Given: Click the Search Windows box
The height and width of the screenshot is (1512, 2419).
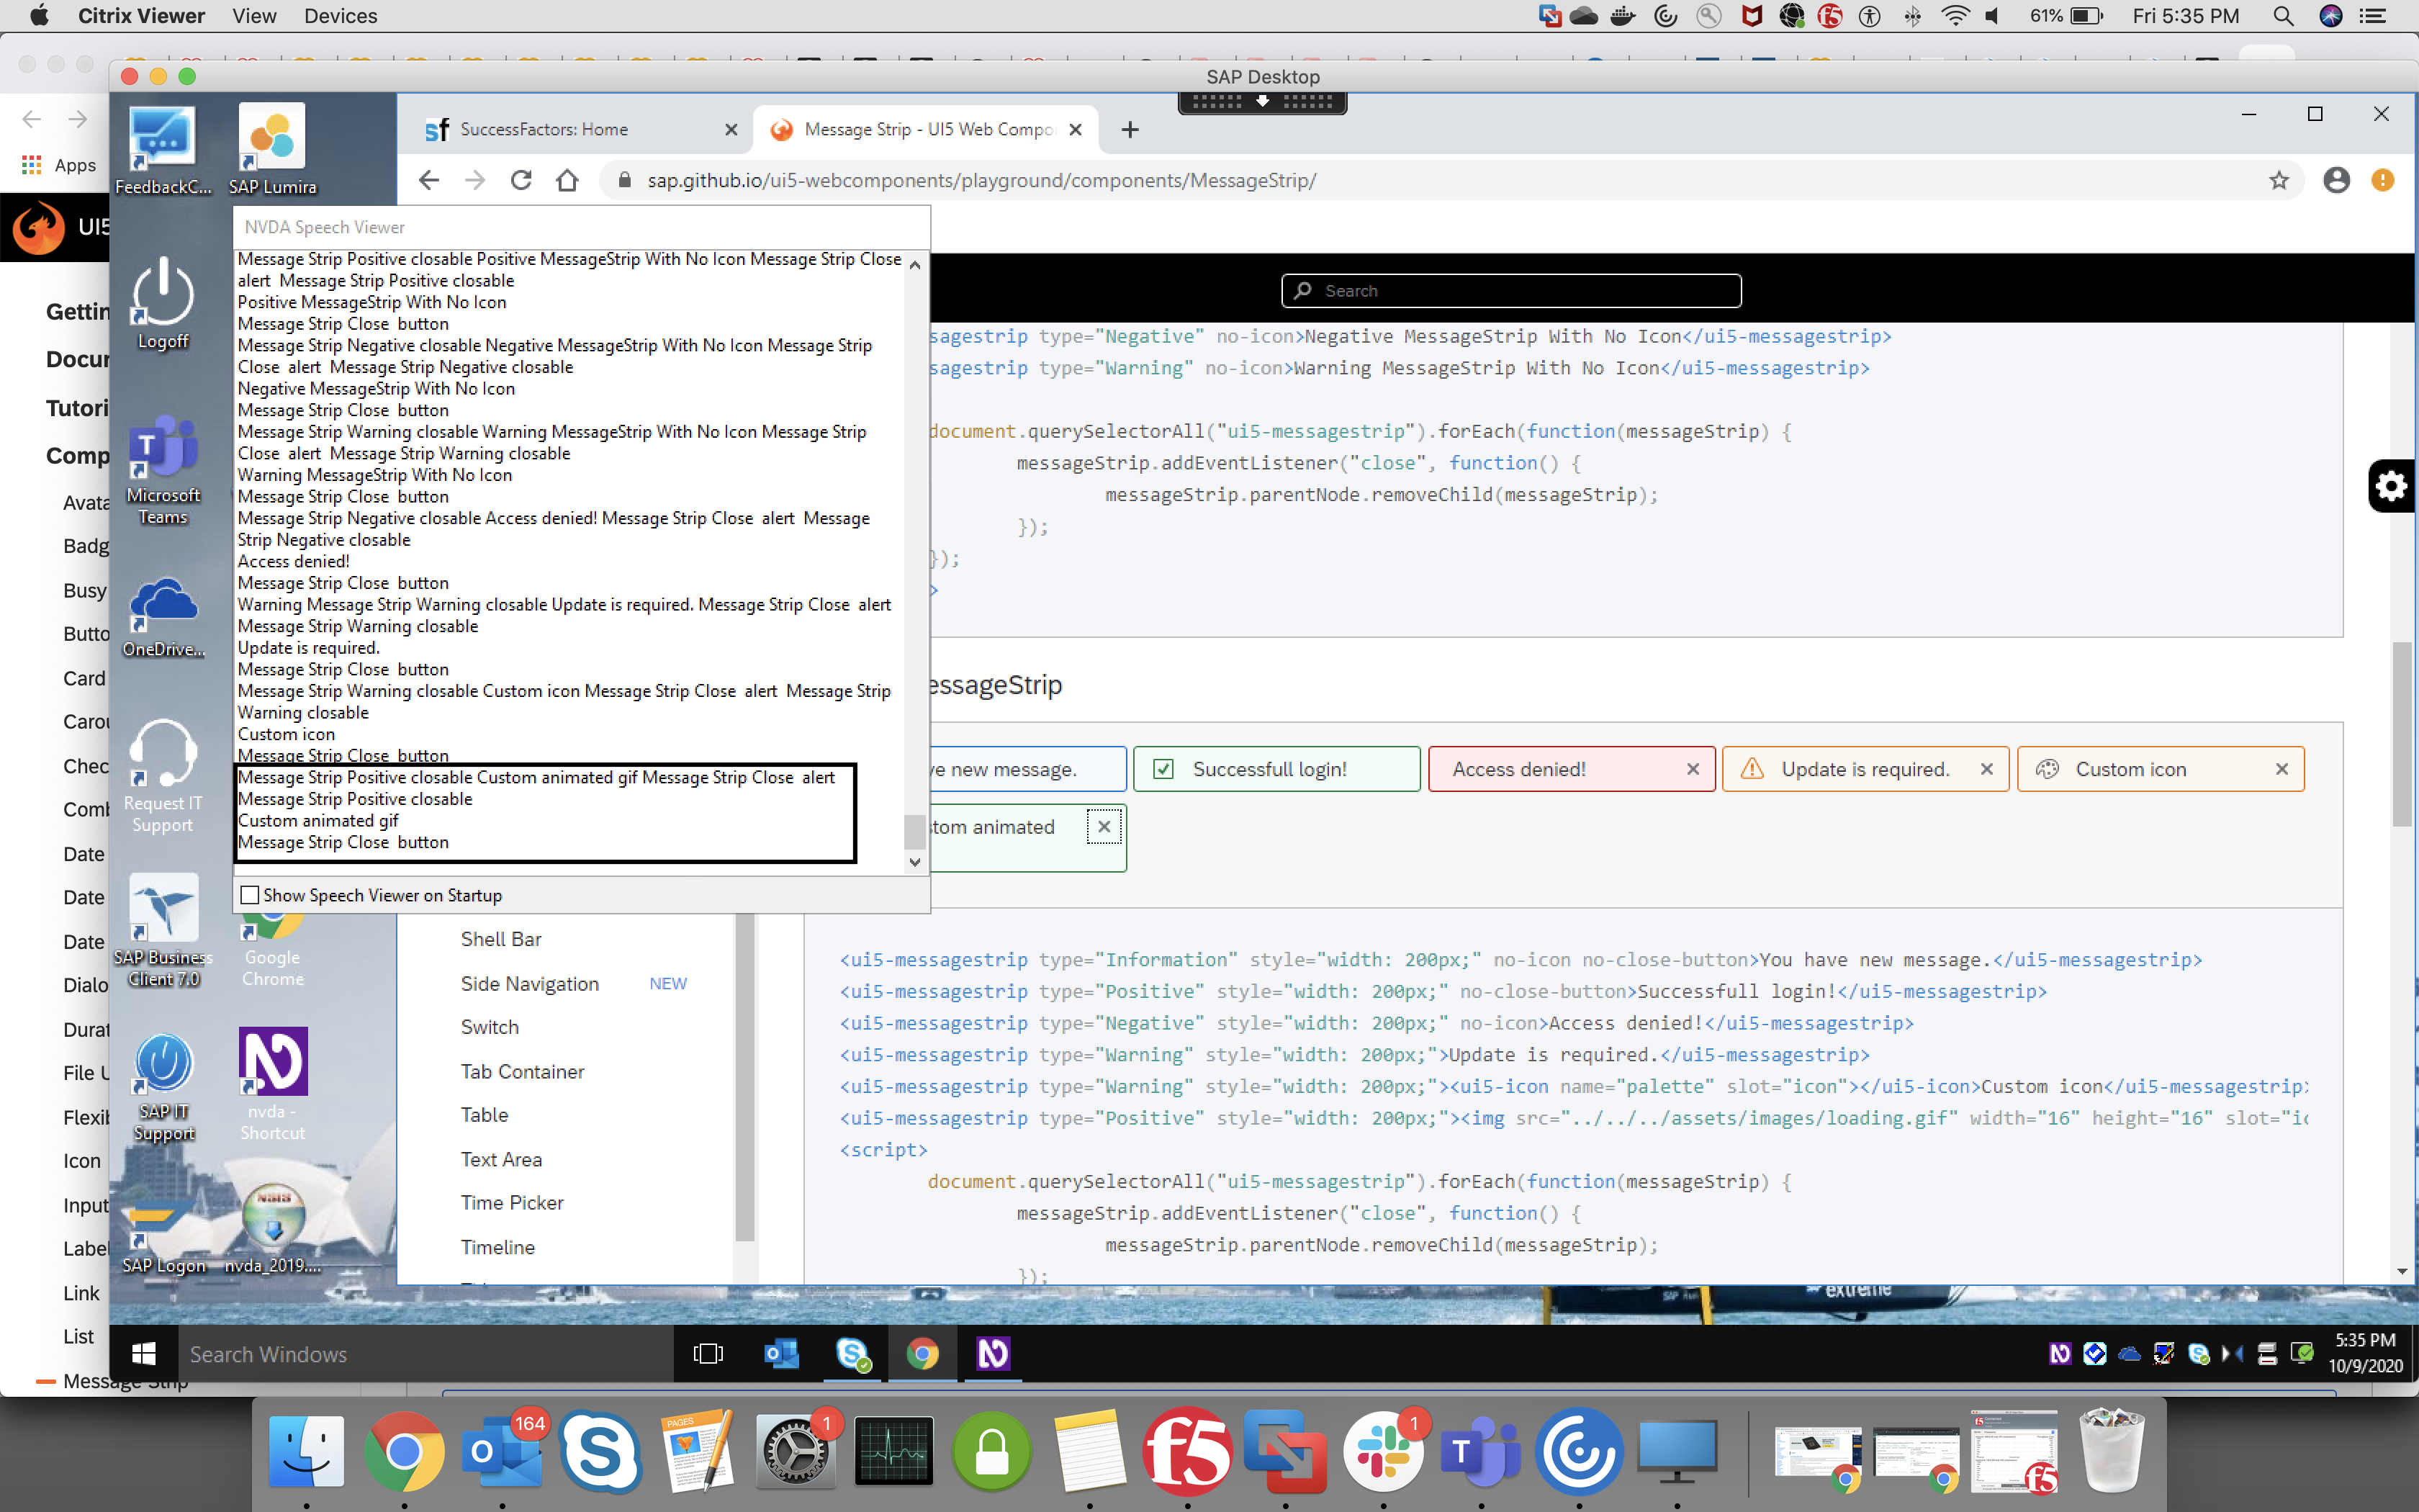Looking at the screenshot, I should pyautogui.click(x=425, y=1354).
